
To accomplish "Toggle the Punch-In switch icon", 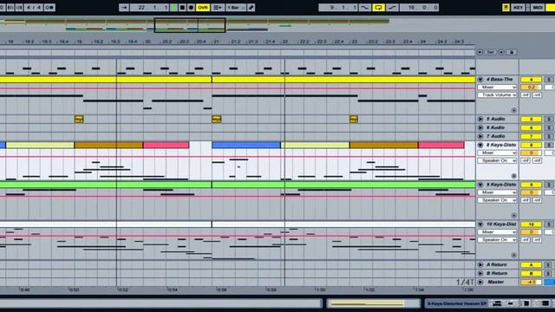I will [364, 8].
